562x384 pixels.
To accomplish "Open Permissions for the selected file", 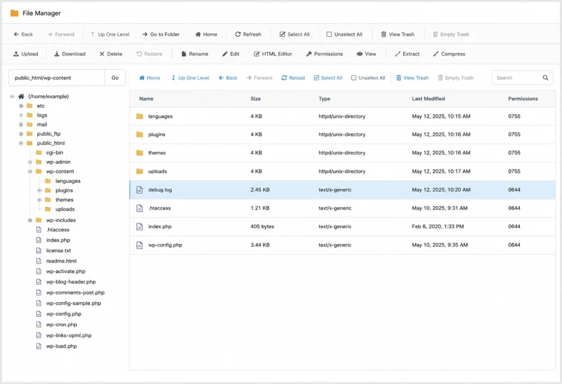I will (x=324, y=54).
